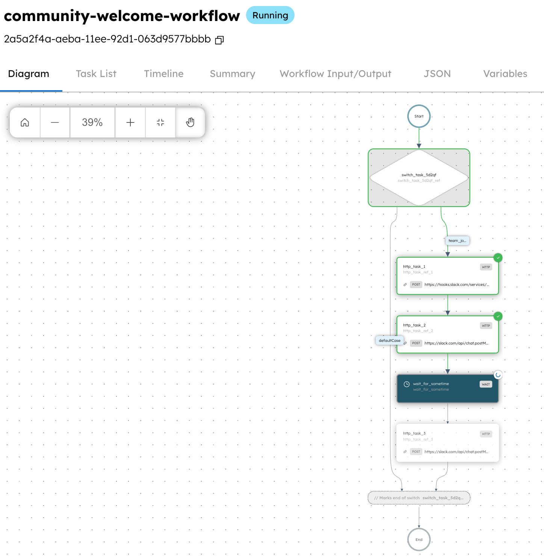
Task: View the Workflow Input/Output tab
Action: (335, 74)
